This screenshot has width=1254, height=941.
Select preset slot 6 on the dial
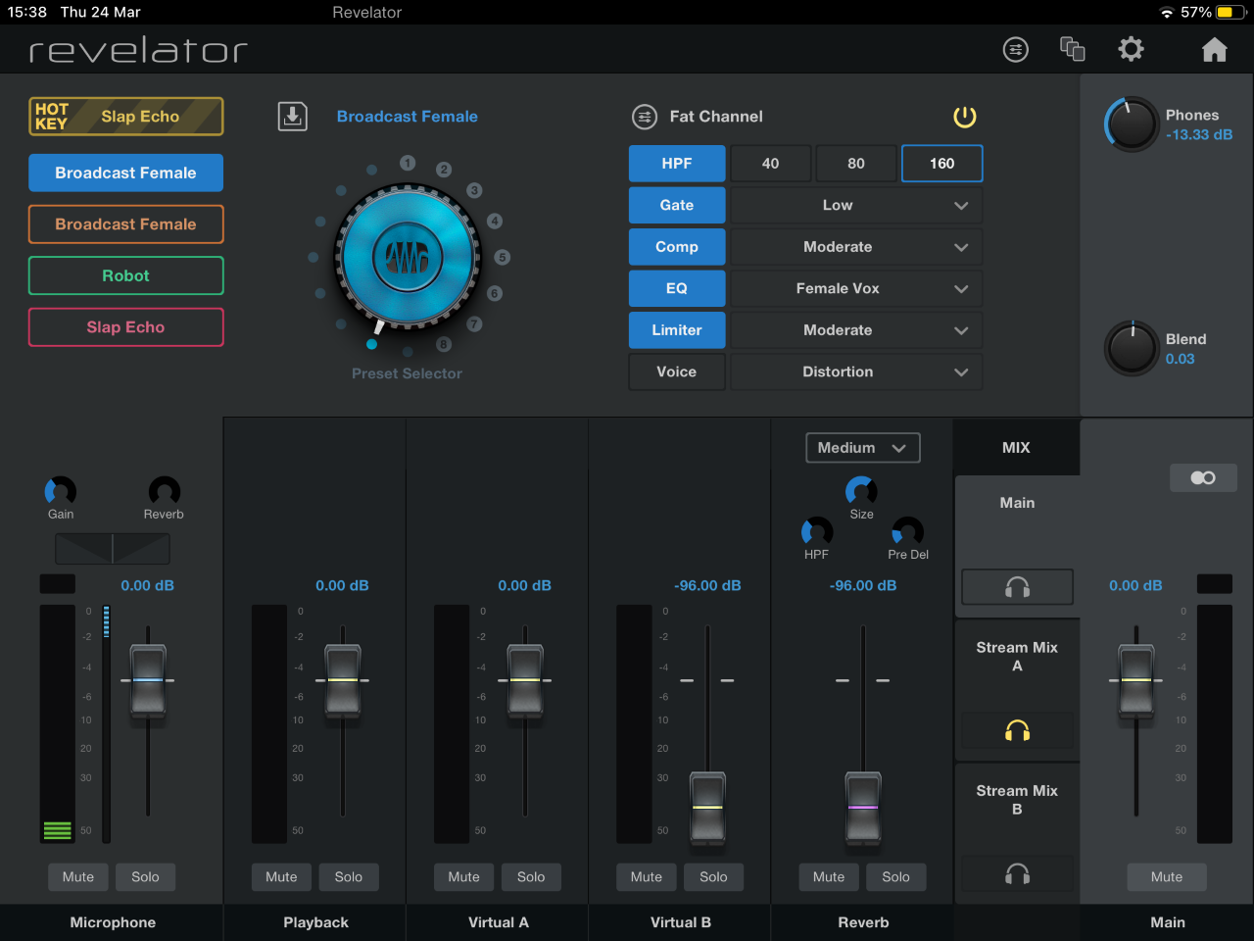coord(495,293)
